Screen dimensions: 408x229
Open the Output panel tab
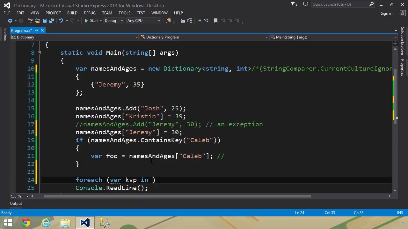point(16,204)
